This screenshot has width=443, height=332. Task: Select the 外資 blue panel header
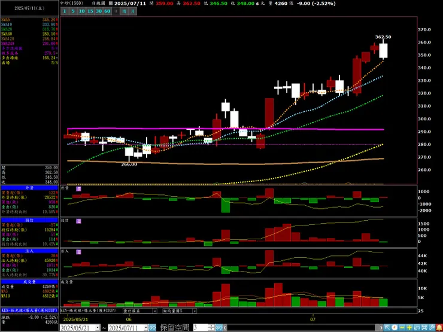click(29, 188)
